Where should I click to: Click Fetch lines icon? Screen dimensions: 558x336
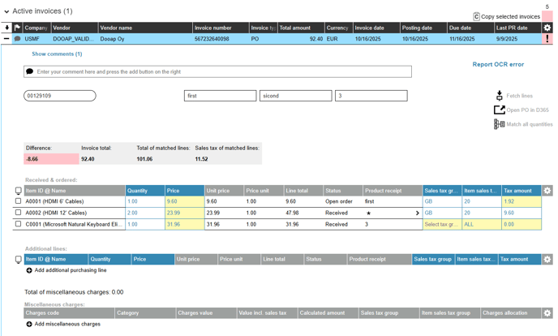tap(500, 96)
